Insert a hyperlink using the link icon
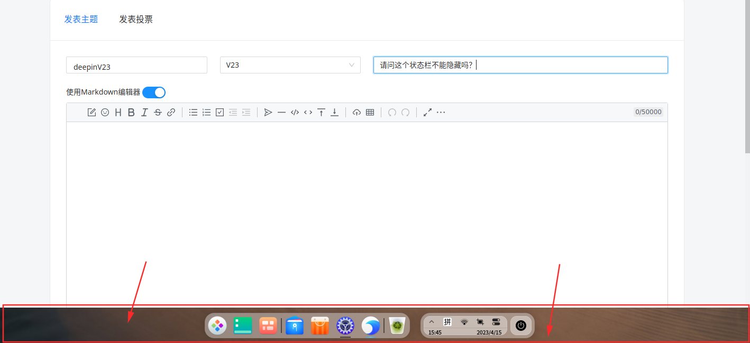Image resolution: width=750 pixels, height=343 pixels. tap(171, 112)
